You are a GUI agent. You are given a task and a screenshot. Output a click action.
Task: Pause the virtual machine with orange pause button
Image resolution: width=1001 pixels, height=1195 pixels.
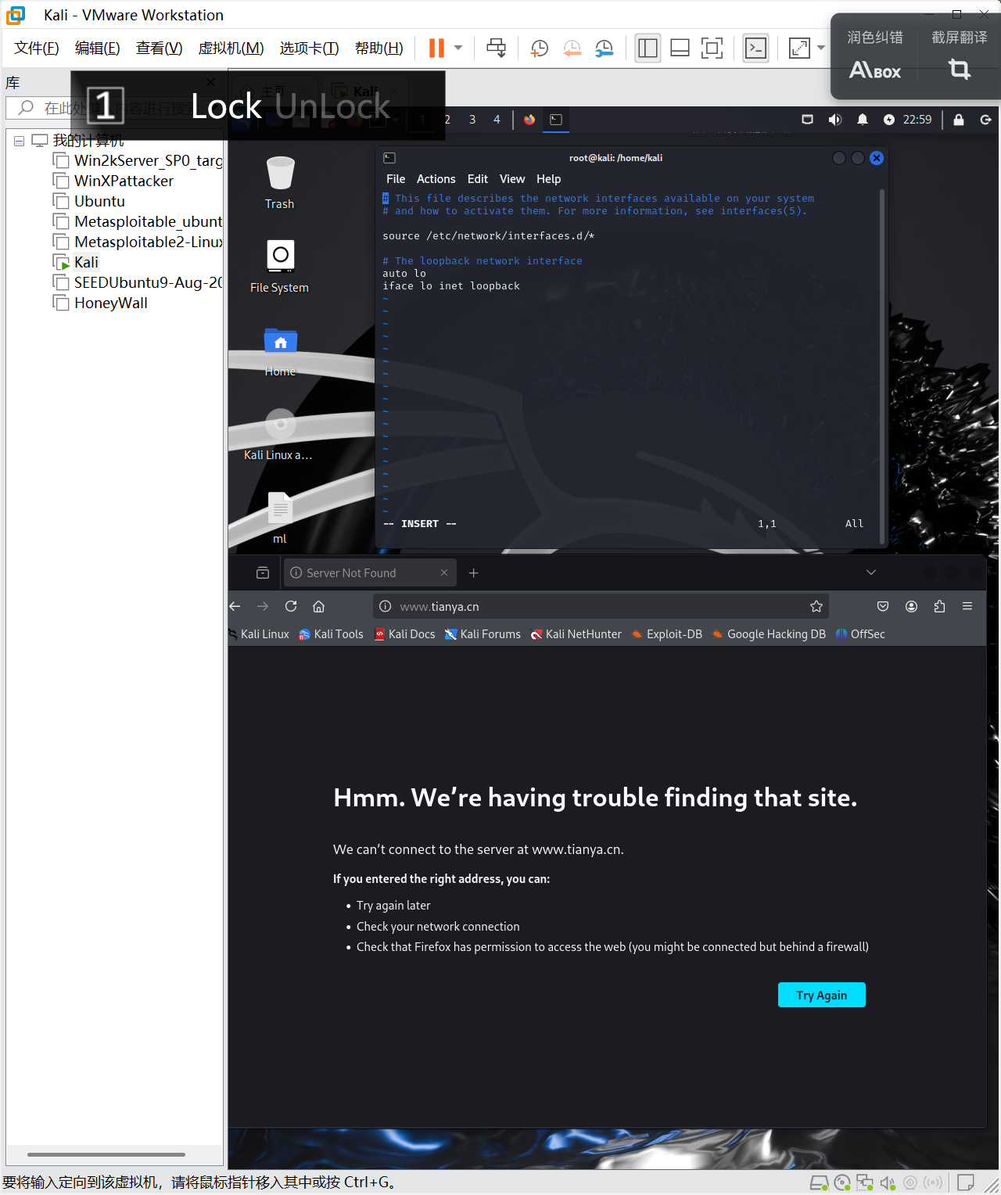pyautogui.click(x=436, y=48)
